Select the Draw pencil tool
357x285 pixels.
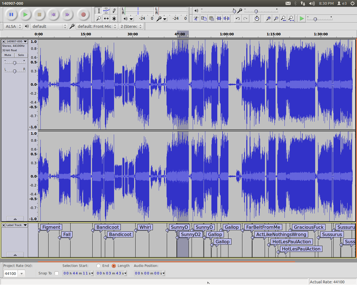tap(114, 11)
